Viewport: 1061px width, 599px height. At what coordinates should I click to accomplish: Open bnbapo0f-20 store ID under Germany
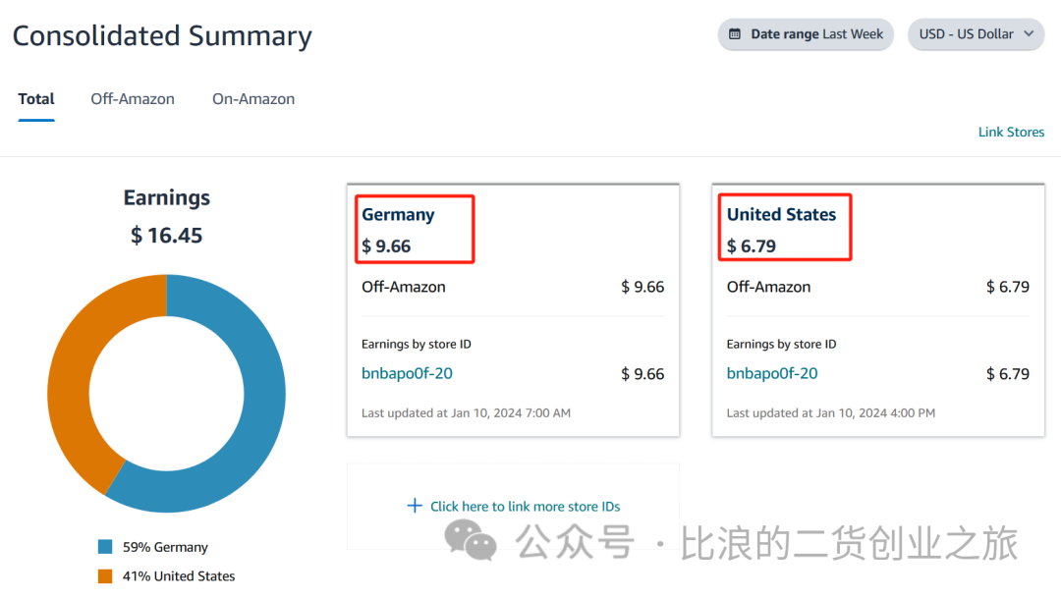click(407, 373)
